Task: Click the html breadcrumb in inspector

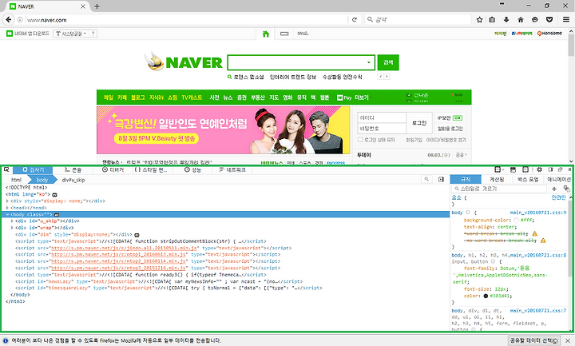Action: tap(16, 180)
